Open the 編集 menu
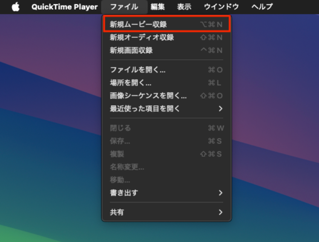The height and width of the screenshot is (242, 319). click(157, 7)
